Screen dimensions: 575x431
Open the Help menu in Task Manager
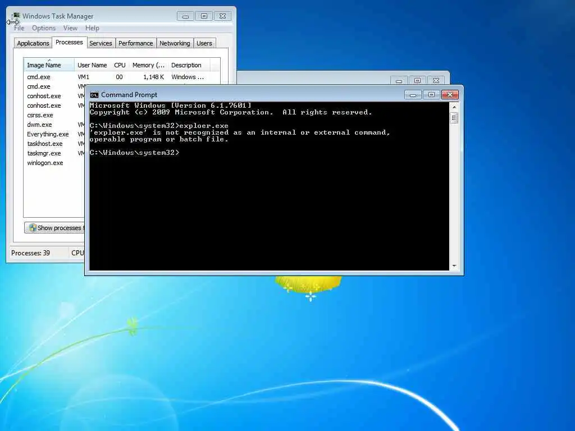(x=92, y=28)
